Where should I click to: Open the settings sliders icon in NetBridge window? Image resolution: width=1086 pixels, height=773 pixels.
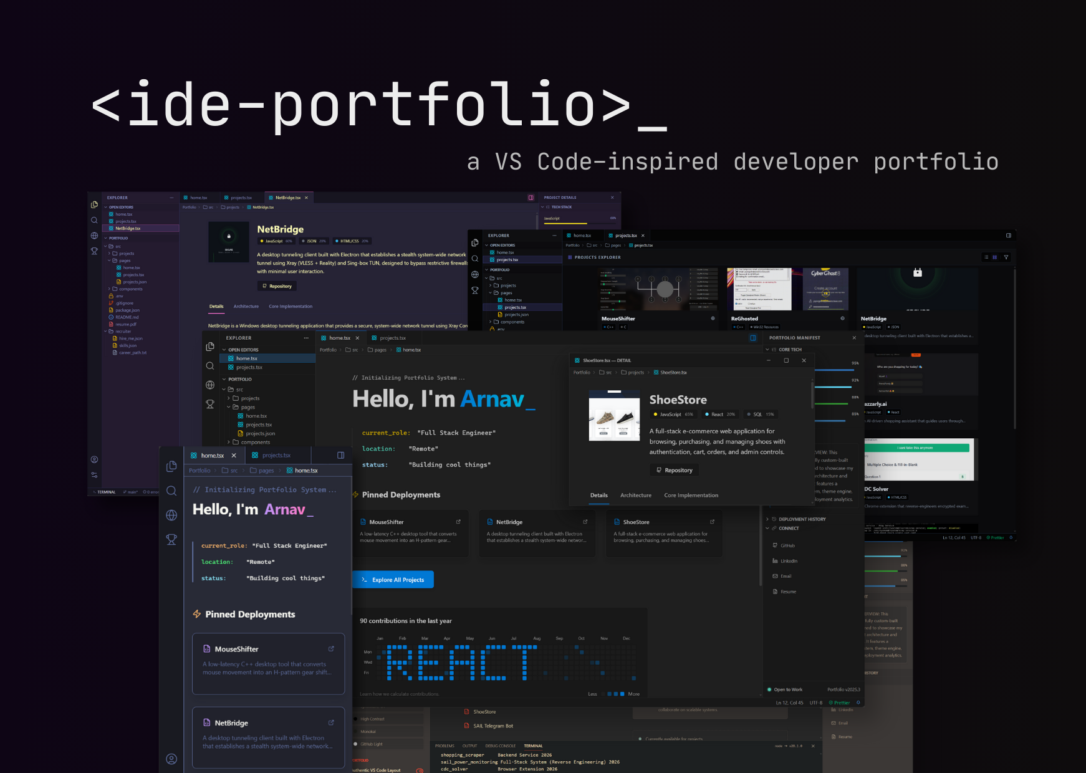tap(94, 474)
